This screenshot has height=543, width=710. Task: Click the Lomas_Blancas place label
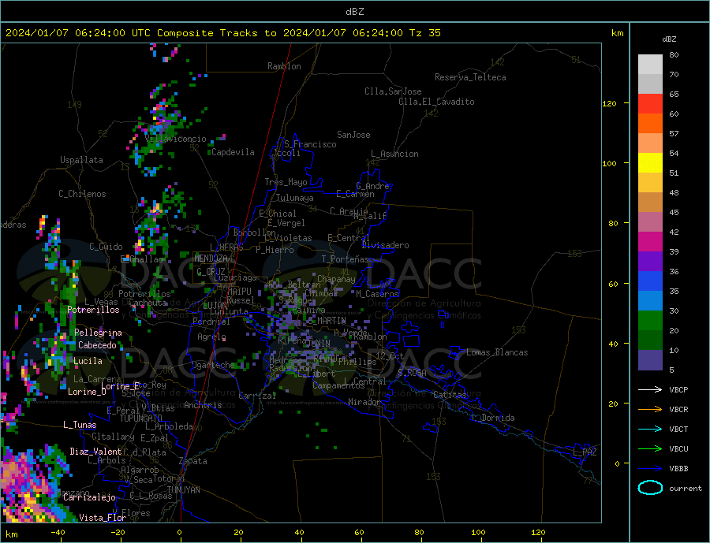tap(497, 352)
